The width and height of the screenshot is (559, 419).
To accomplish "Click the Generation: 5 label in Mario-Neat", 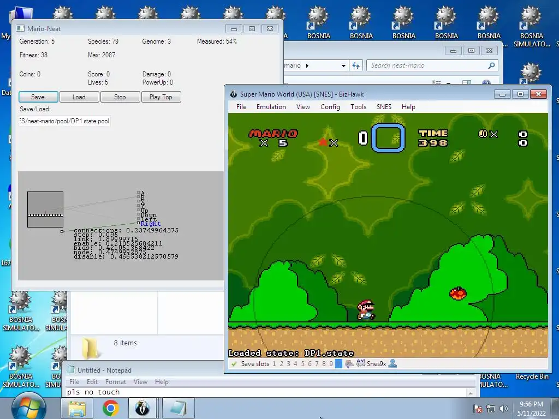I will (37, 41).
